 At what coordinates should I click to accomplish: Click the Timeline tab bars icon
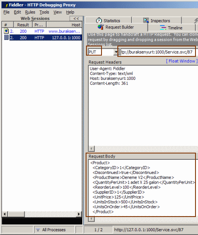(163, 28)
